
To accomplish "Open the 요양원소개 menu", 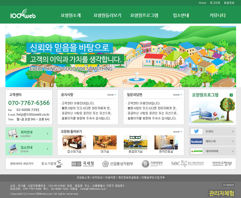I will tap(71, 15).
